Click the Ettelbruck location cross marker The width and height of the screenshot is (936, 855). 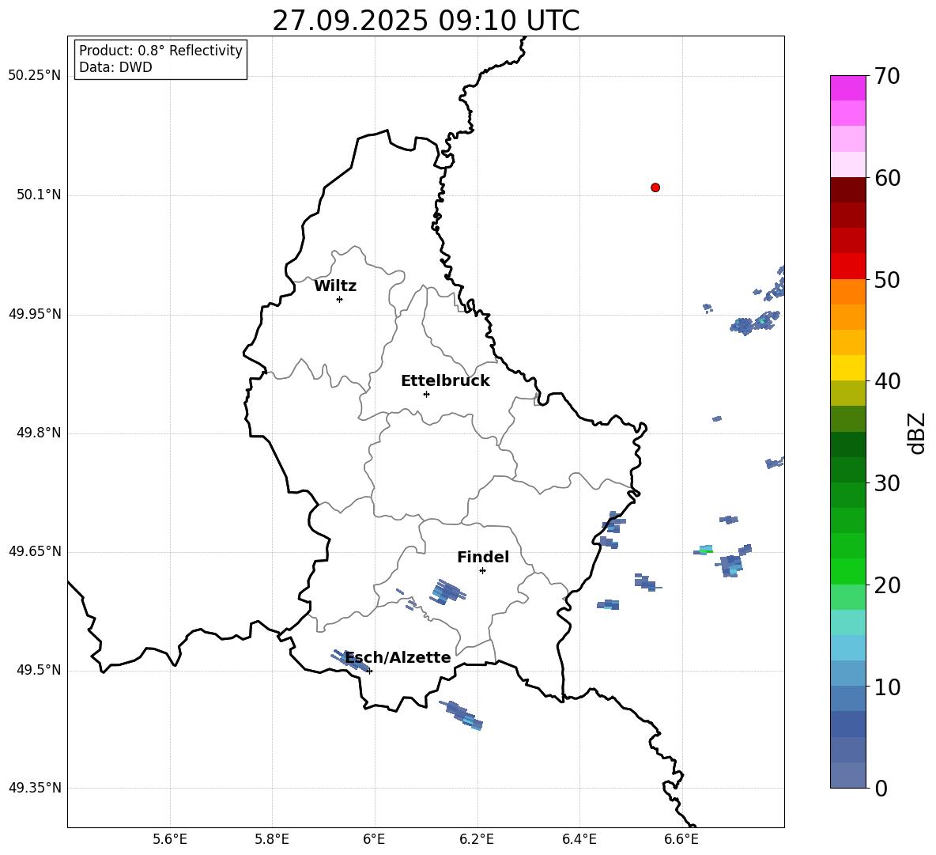(x=426, y=394)
